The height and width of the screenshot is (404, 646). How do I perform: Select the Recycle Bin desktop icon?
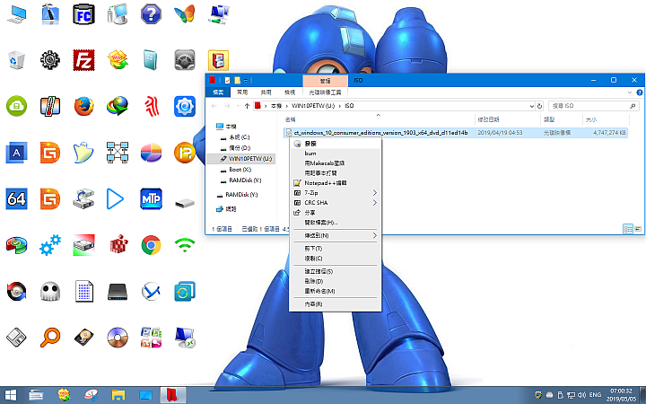tap(16, 60)
